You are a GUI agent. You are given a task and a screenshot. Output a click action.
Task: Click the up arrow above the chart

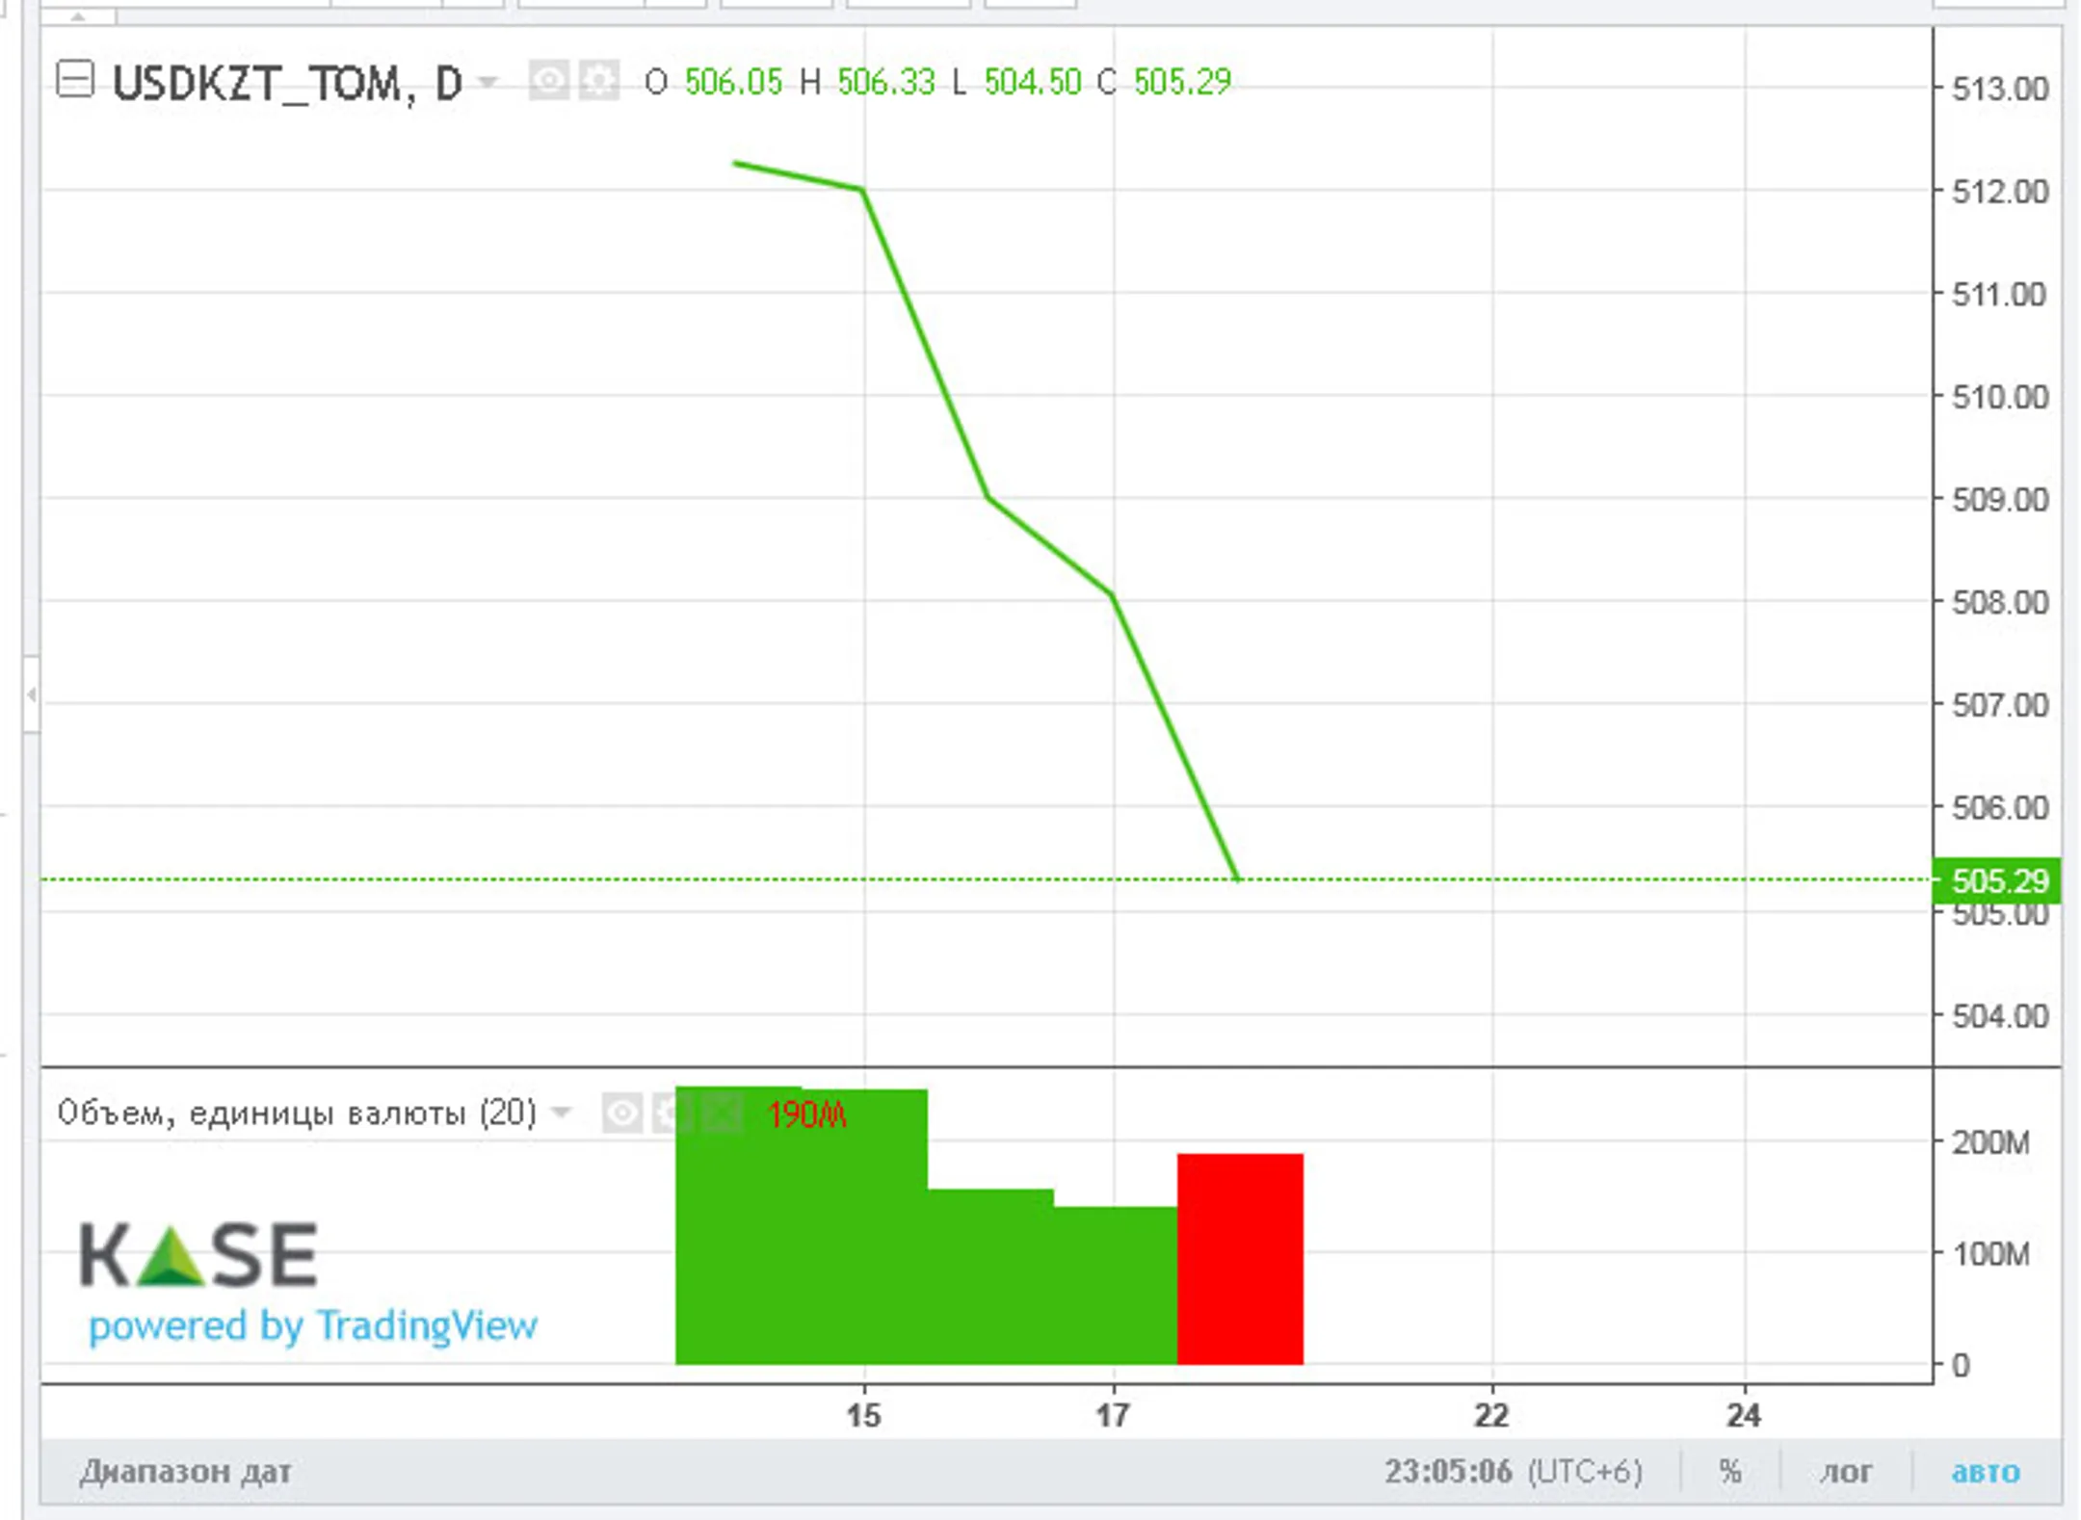point(79,15)
